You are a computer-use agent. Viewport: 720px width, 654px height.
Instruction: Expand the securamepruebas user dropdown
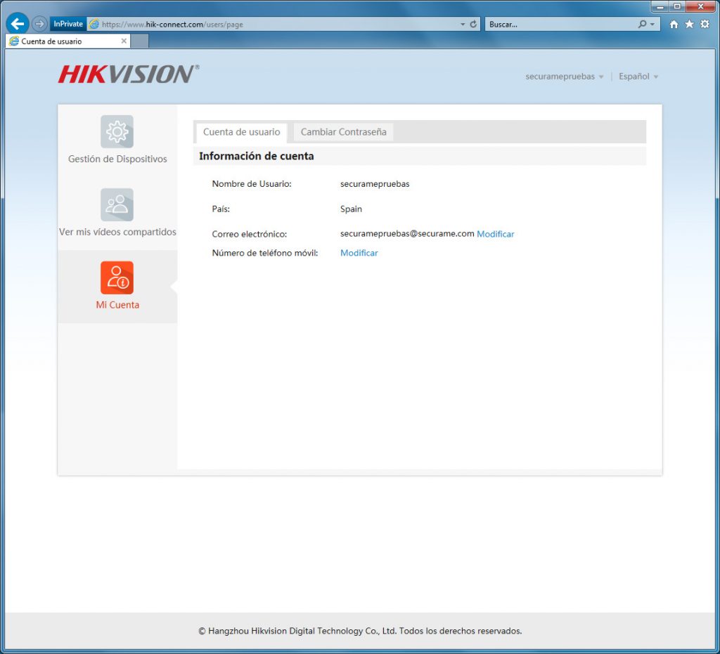coord(565,77)
